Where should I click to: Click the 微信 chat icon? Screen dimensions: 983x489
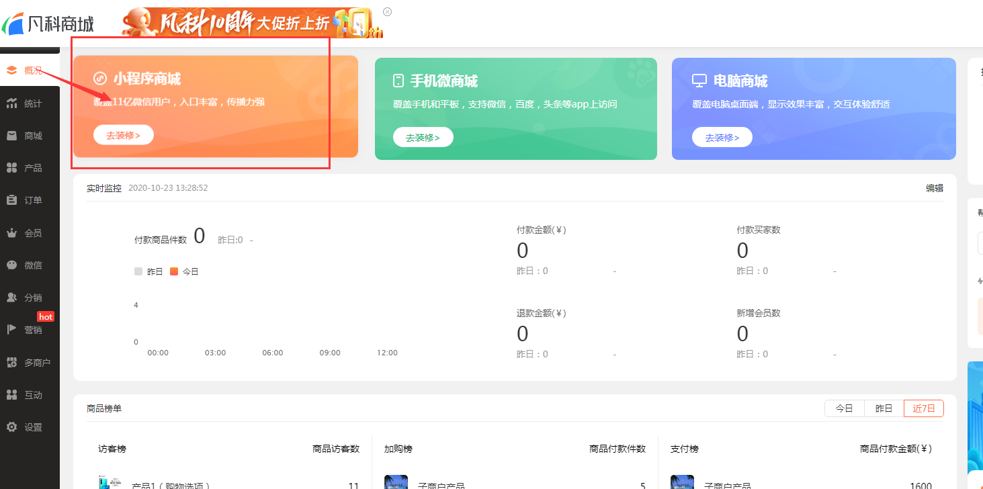pyautogui.click(x=11, y=265)
